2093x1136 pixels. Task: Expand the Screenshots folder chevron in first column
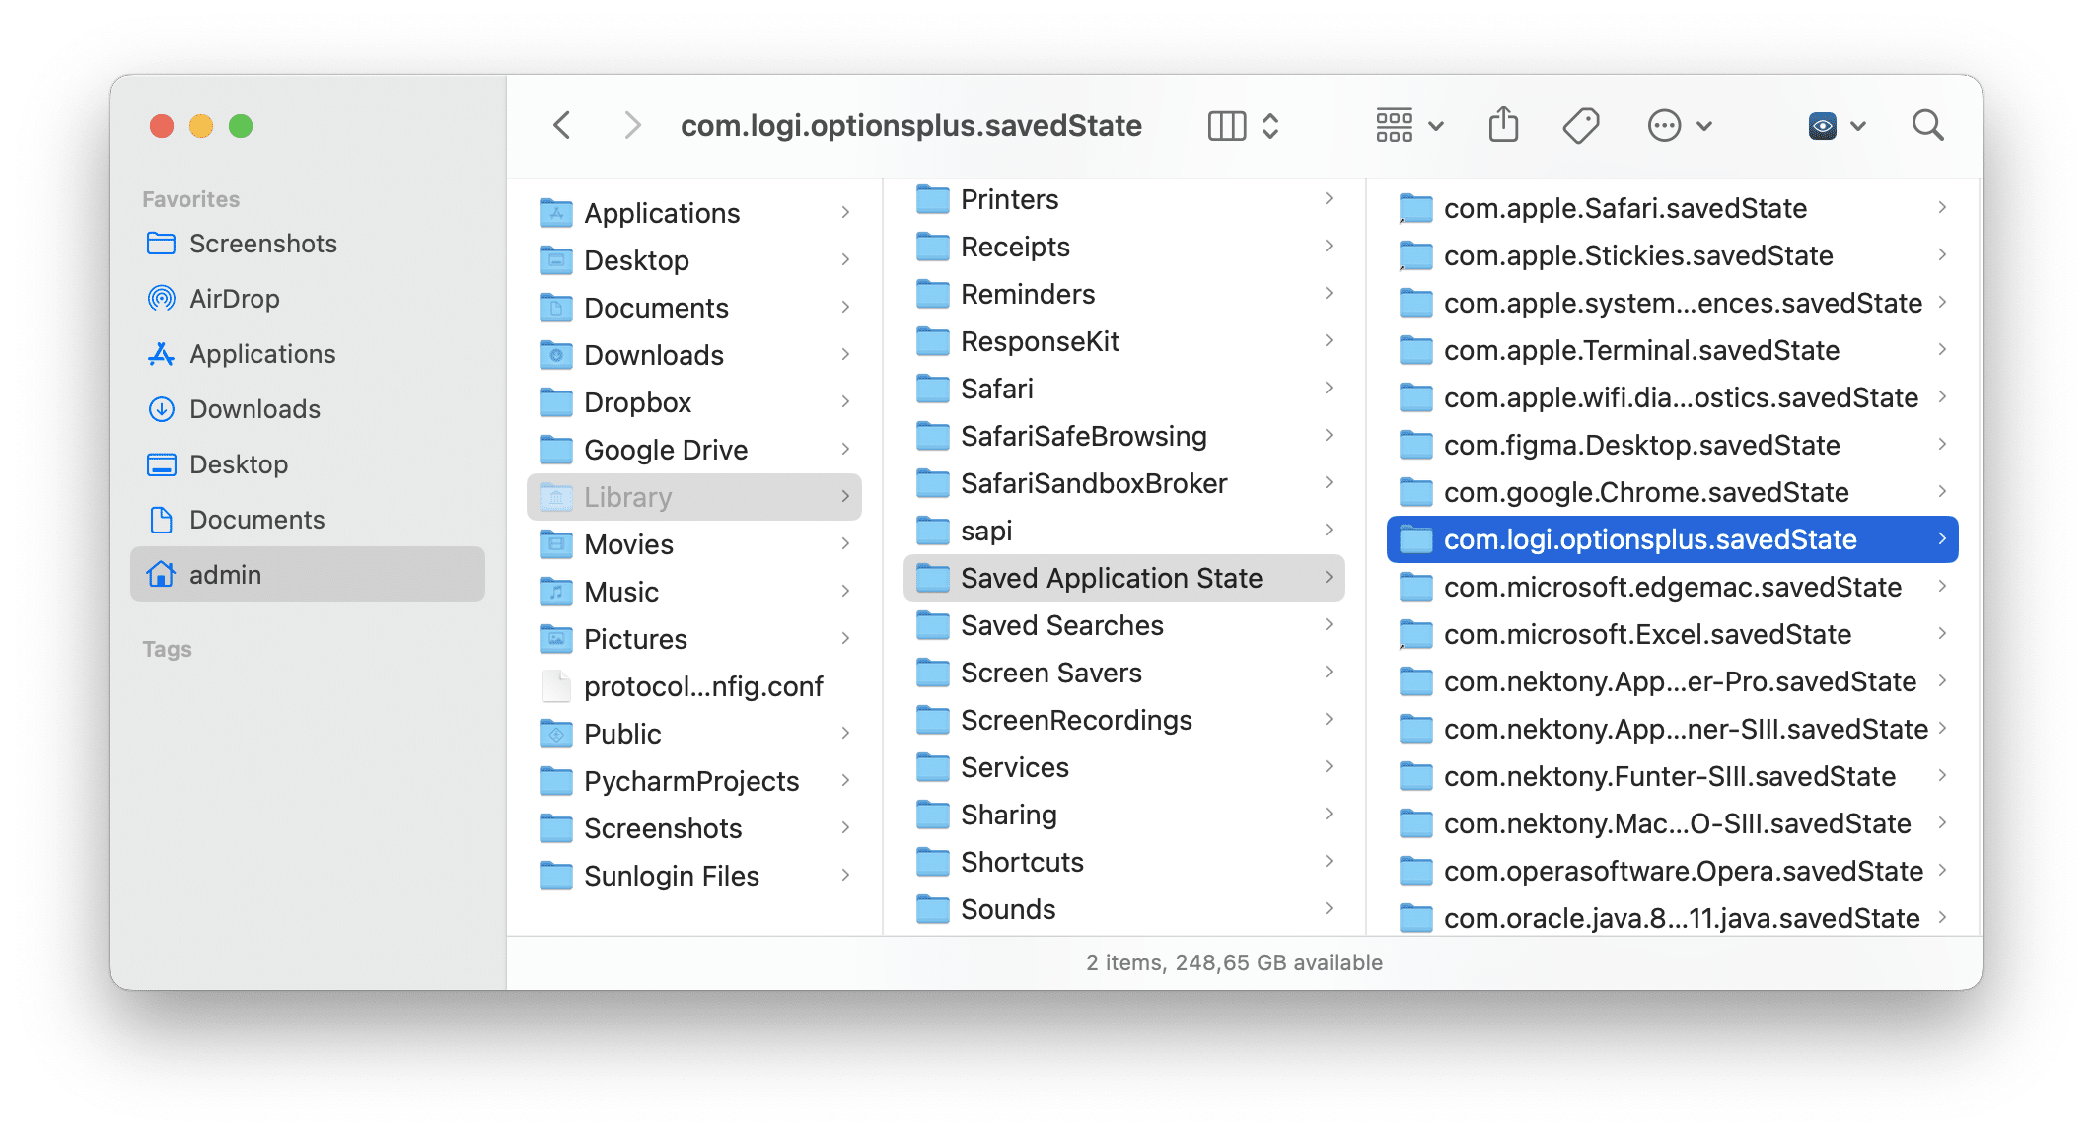(845, 827)
